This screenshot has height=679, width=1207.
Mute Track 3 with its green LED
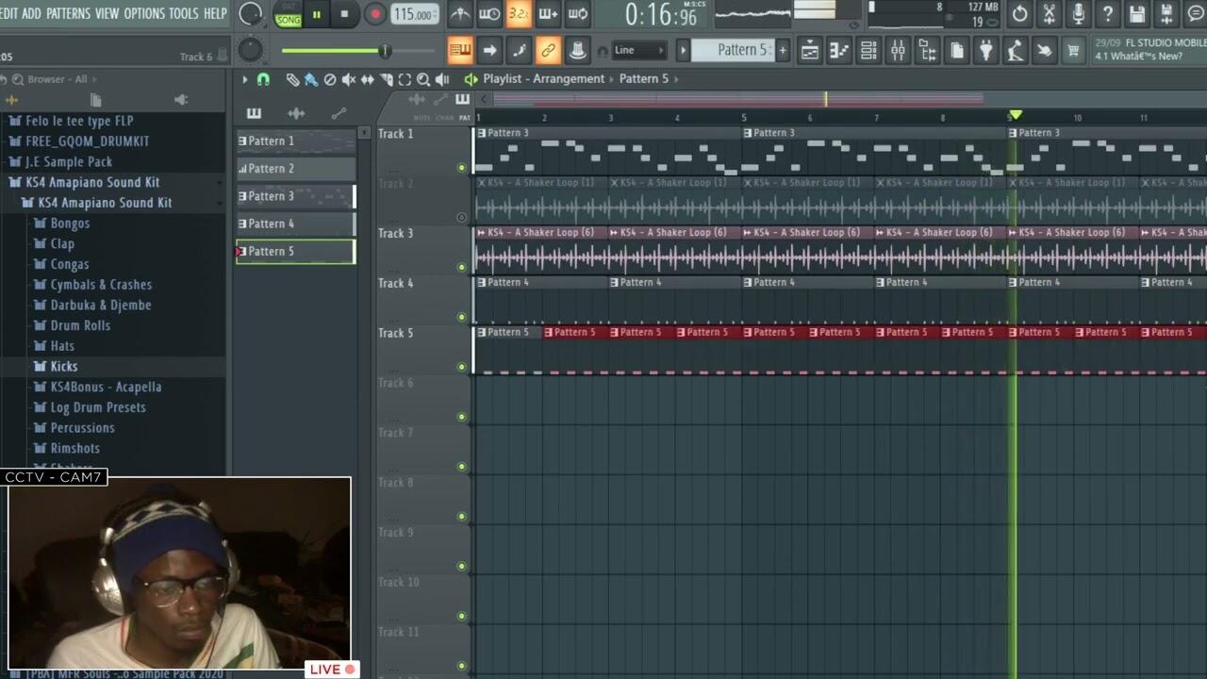tap(461, 268)
